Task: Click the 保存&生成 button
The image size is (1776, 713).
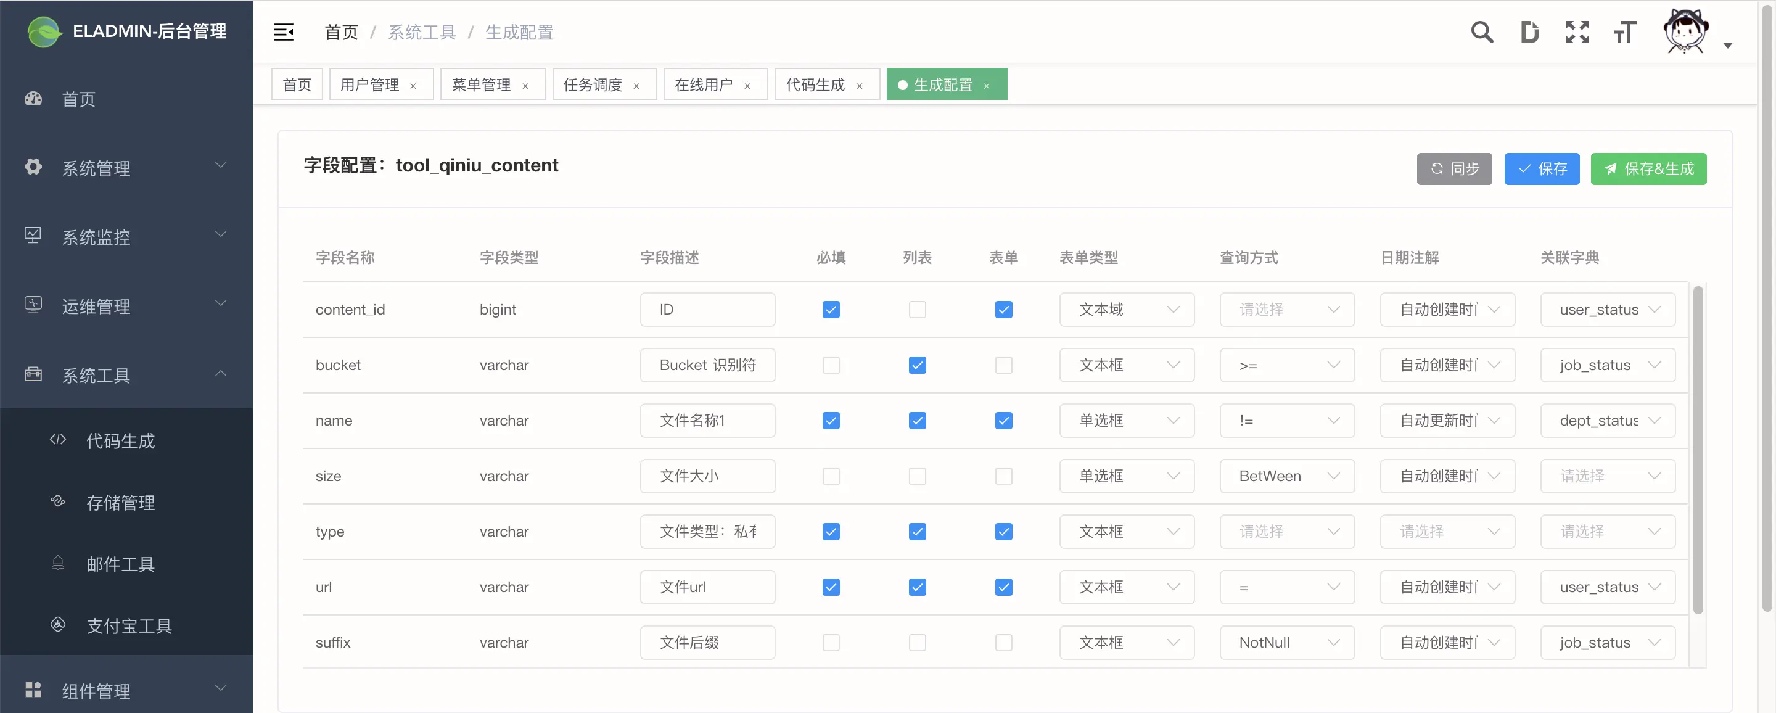Action: point(1648,169)
